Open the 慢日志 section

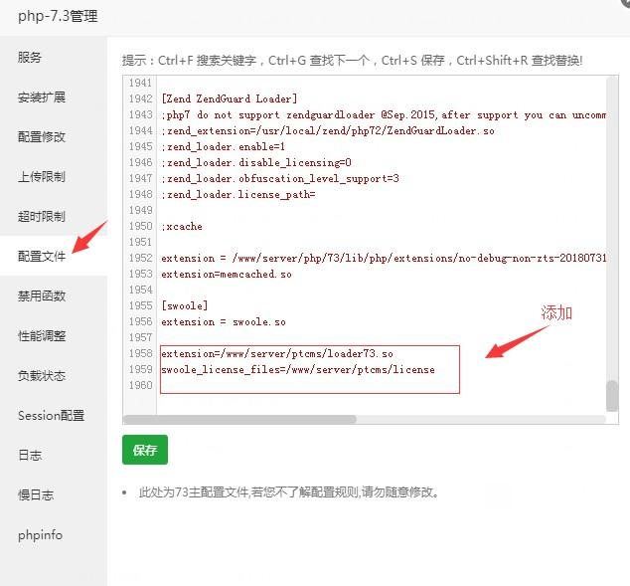36,495
